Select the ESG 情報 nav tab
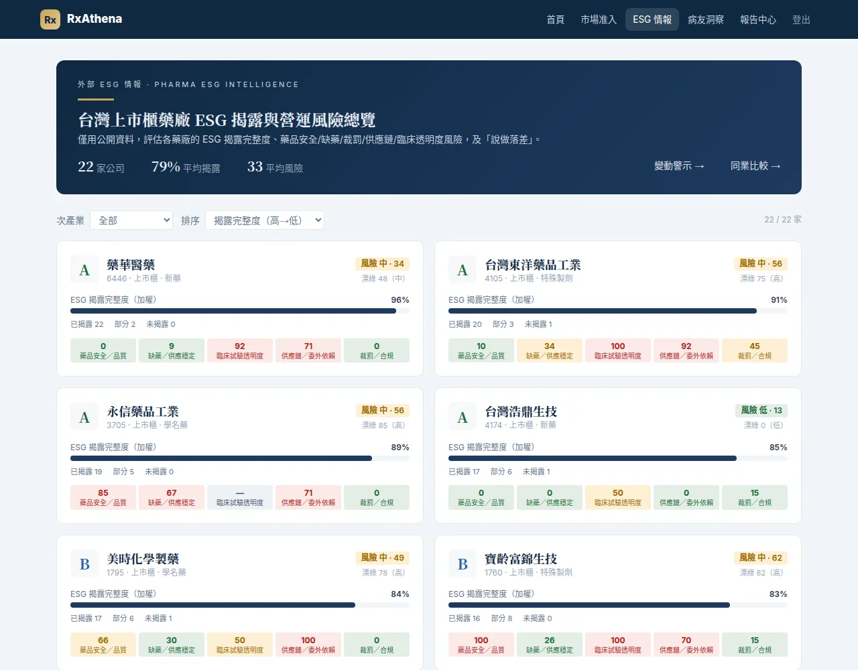This screenshot has height=670, width=858. (x=652, y=19)
